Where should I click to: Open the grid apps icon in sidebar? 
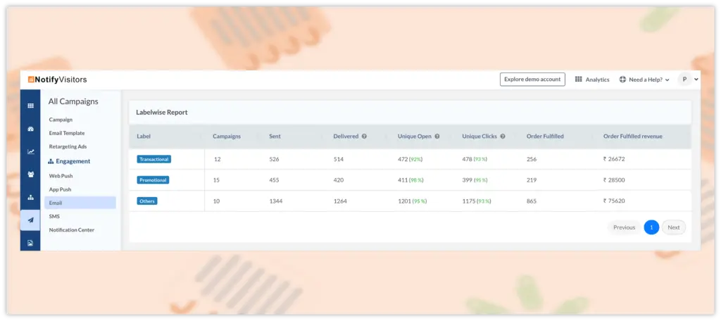pyautogui.click(x=30, y=106)
